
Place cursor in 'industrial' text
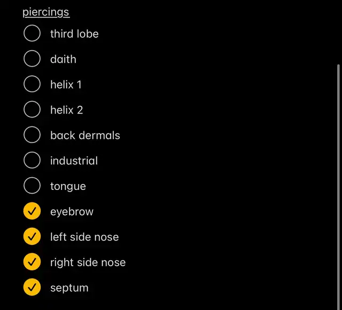point(74,161)
